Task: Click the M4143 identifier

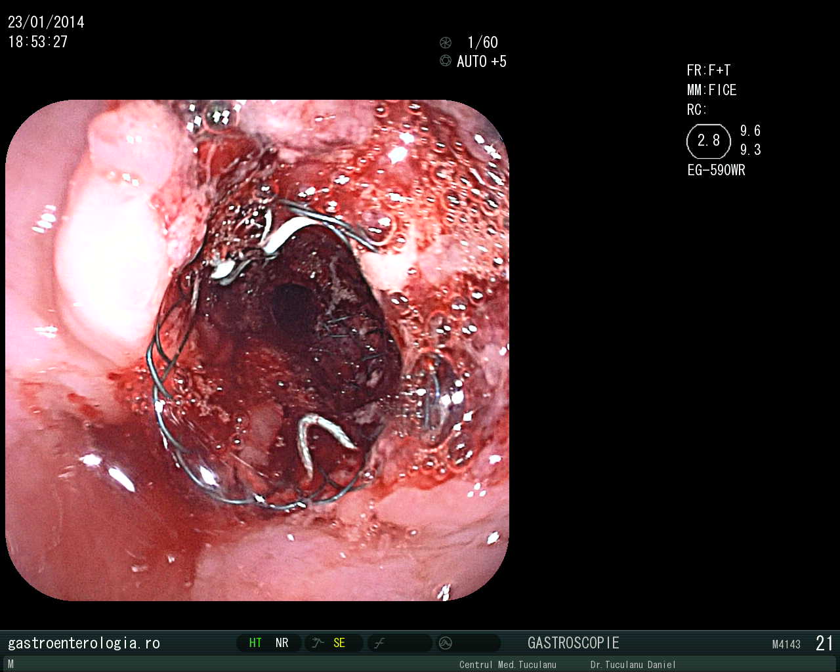Action: pyautogui.click(x=786, y=644)
